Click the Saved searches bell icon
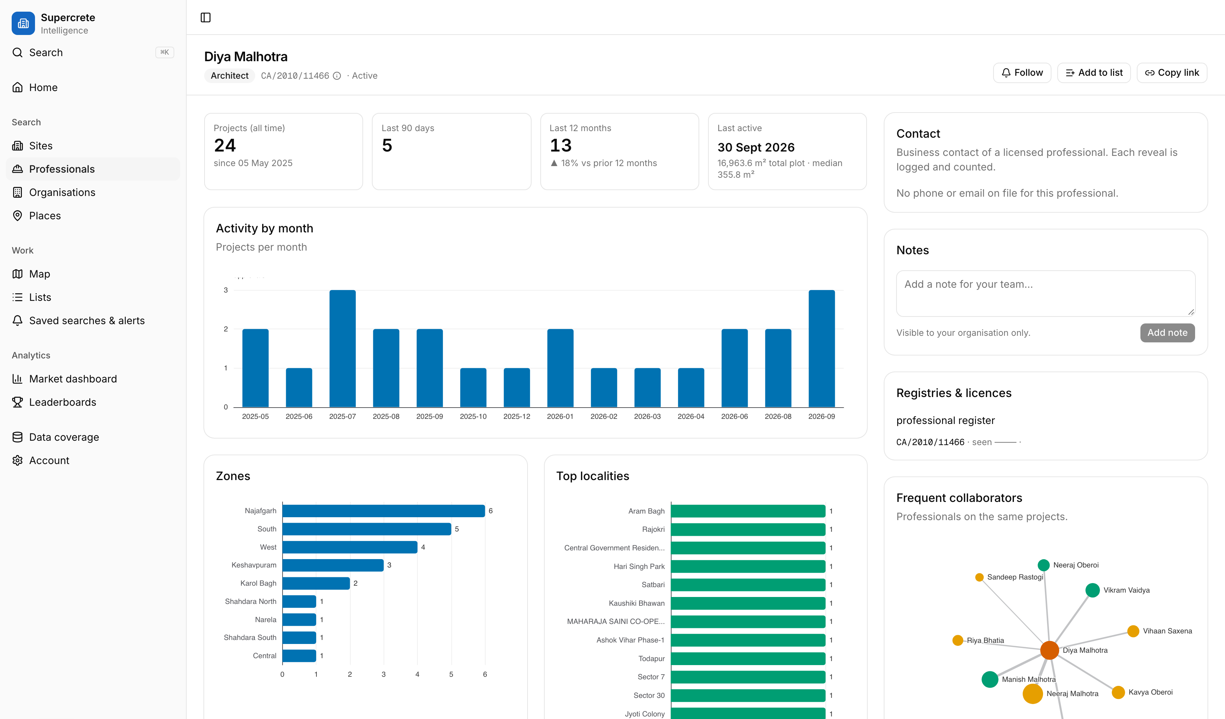1225x719 pixels. click(x=17, y=321)
